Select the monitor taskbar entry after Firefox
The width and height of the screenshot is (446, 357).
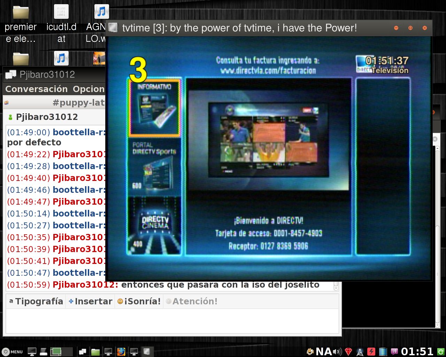click(x=134, y=352)
